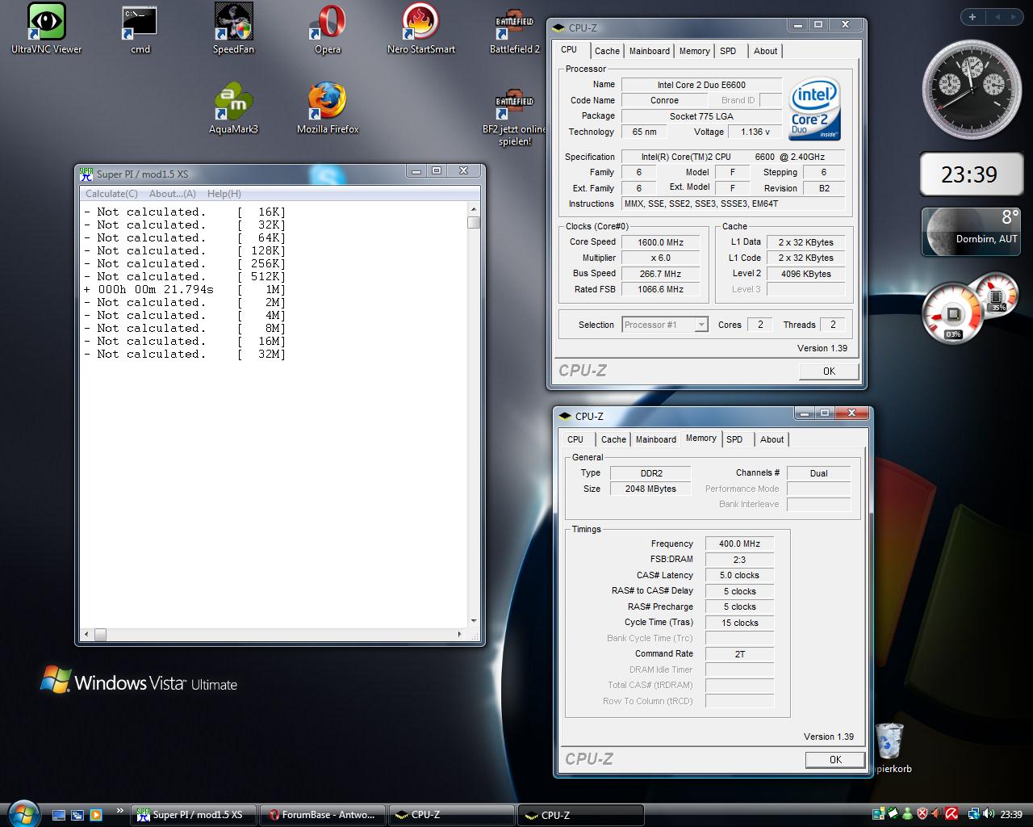Click the FSB:DRAM 2:3 ratio value

point(739,560)
